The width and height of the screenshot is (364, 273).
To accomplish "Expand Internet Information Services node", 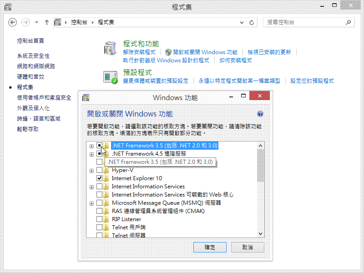I will point(92,187).
